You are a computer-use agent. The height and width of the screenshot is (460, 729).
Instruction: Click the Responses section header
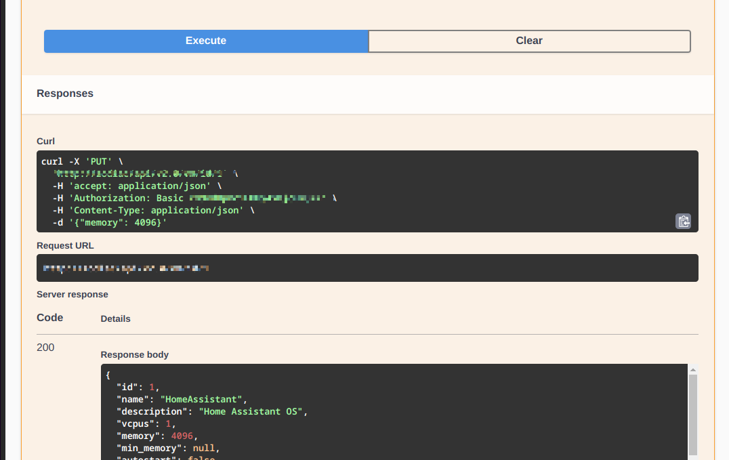point(65,93)
